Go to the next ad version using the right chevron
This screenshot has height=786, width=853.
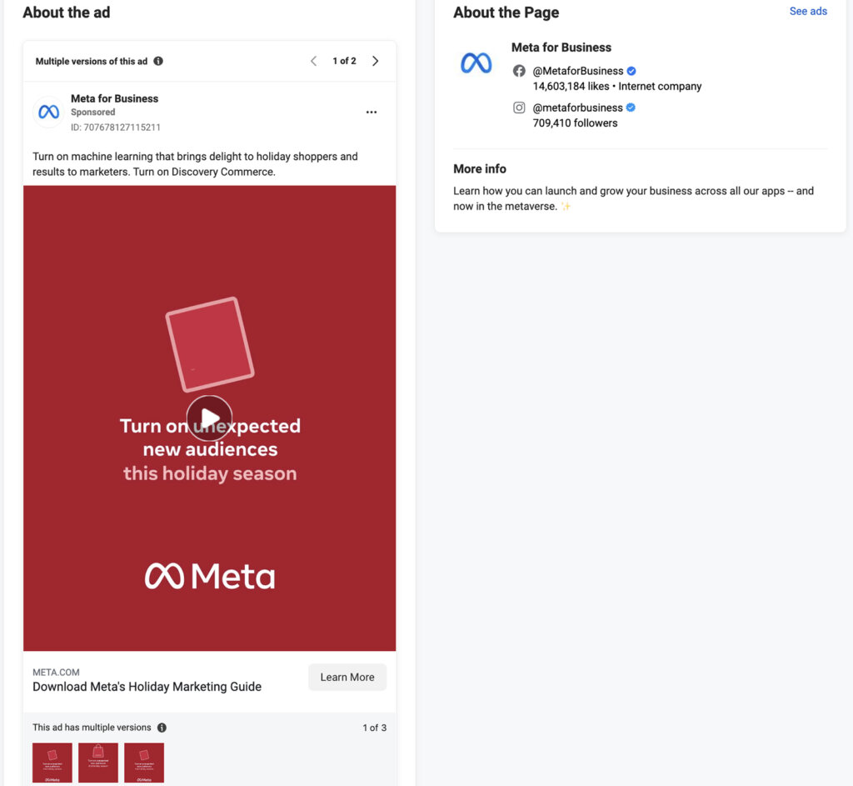coord(375,61)
